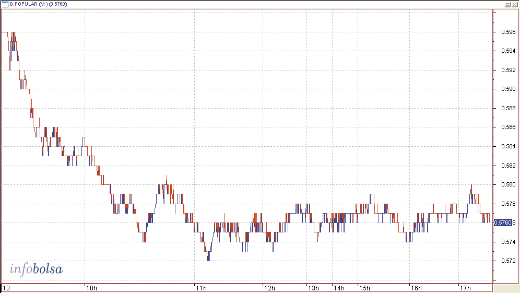Click the 0.588 price axis label
520x293 pixels.
click(x=508, y=108)
